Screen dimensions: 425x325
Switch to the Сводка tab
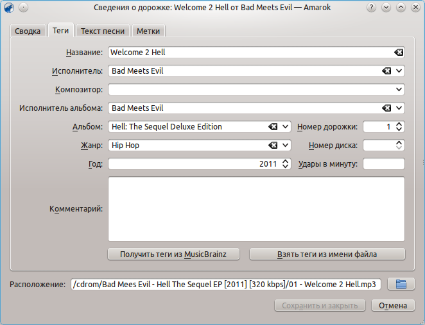[28, 31]
